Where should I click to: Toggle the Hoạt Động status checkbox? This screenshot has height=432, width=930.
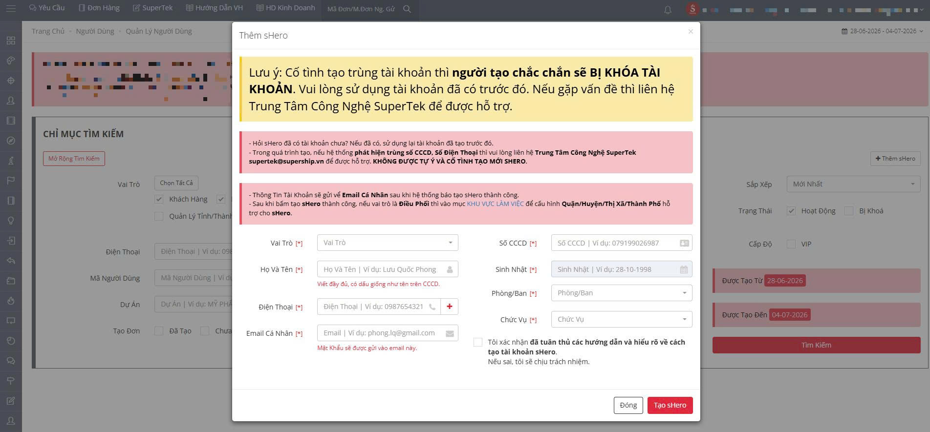(791, 211)
